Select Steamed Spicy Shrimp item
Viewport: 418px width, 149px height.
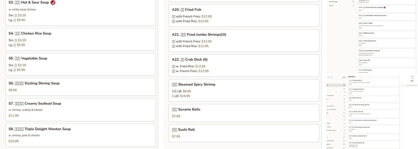tap(244, 90)
